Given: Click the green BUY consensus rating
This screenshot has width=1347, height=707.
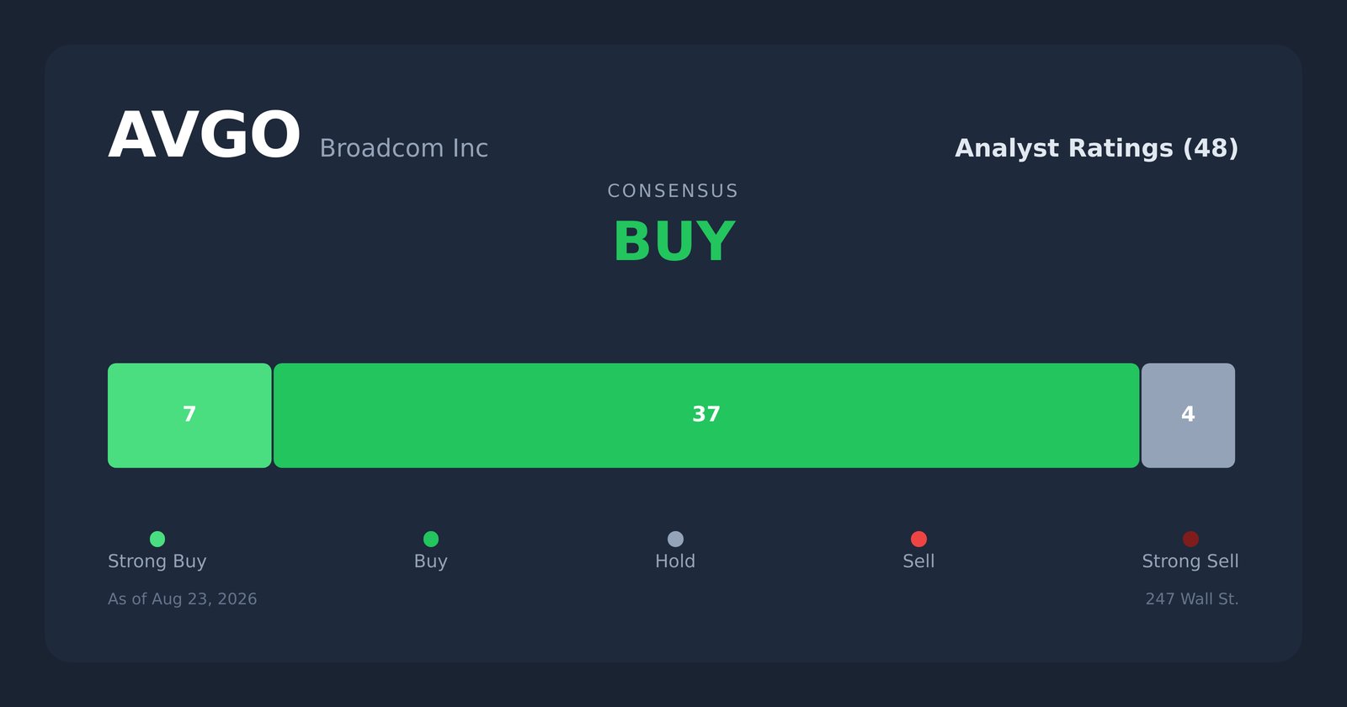Looking at the screenshot, I should point(674,242).
